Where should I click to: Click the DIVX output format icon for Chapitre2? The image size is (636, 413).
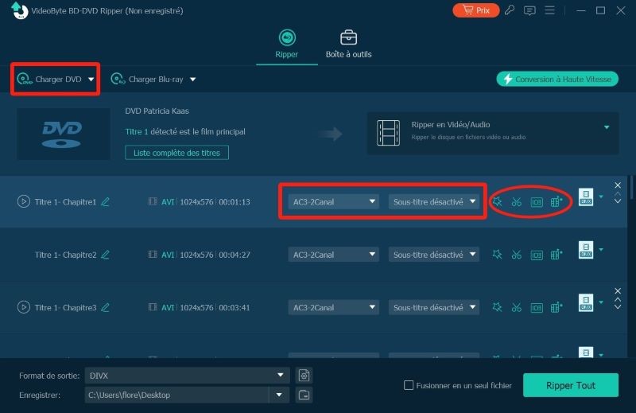coord(586,250)
